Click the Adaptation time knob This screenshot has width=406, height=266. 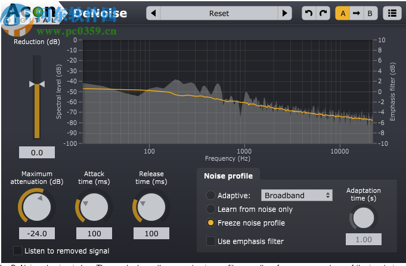[x=363, y=218]
